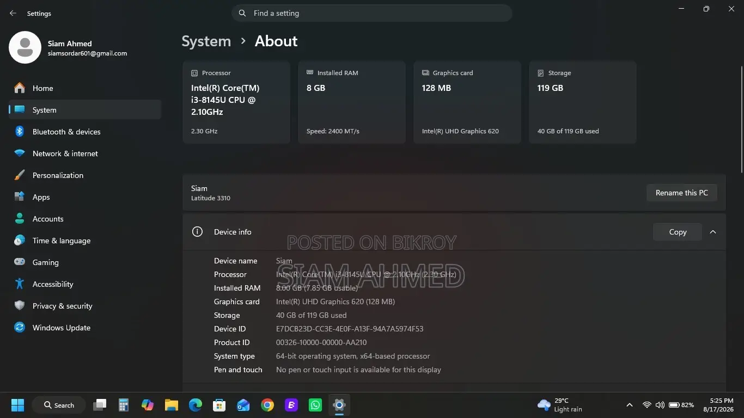Collapse the Device info section chevron

pyautogui.click(x=712, y=232)
